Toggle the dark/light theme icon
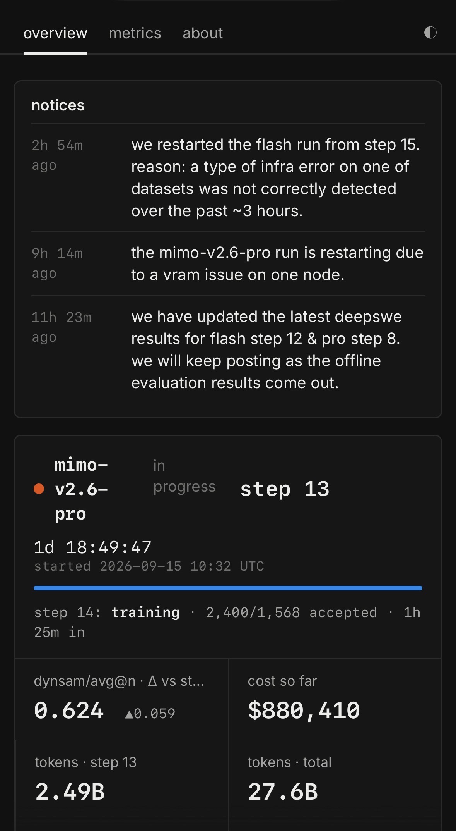The height and width of the screenshot is (831, 456). pos(430,33)
